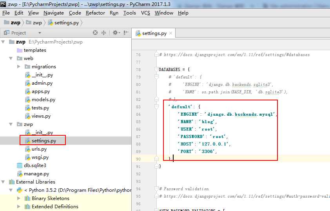Open the Project view dropdown
330x211 pixels.
(40, 33)
